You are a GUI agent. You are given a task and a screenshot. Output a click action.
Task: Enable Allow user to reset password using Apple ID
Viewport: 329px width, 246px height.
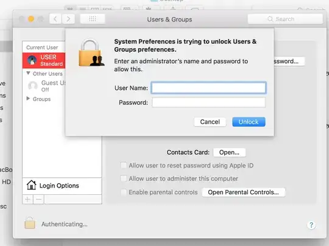click(123, 166)
